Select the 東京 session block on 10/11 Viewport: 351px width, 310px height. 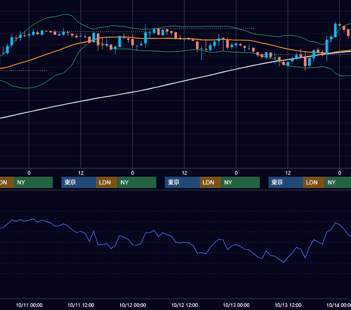click(x=78, y=182)
